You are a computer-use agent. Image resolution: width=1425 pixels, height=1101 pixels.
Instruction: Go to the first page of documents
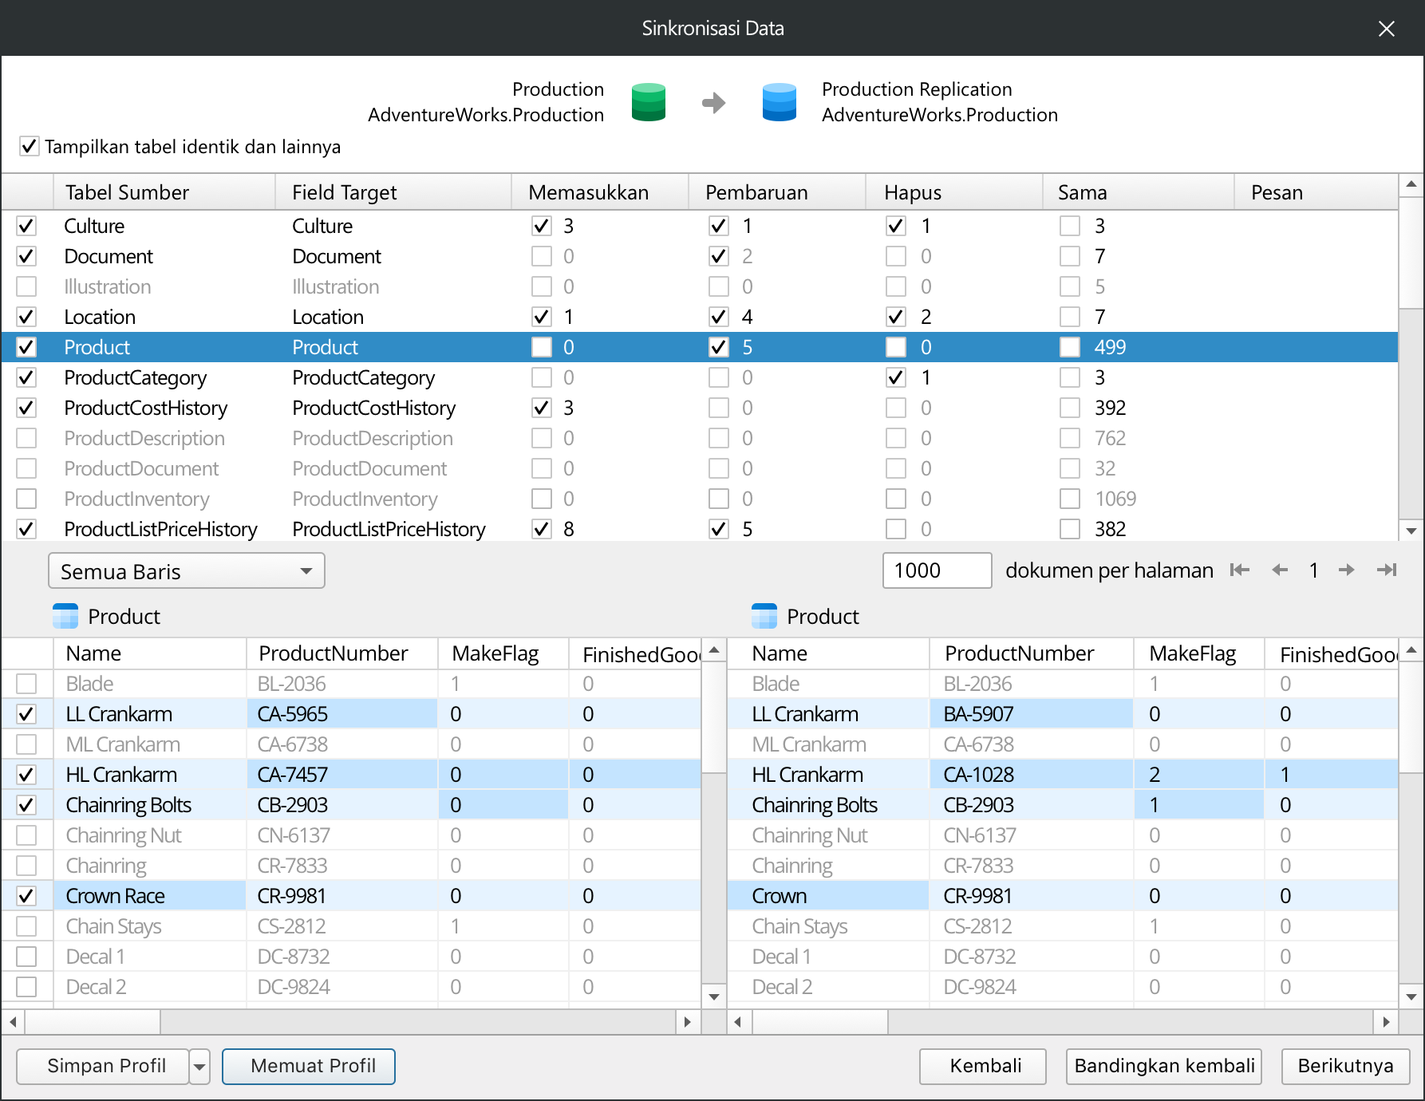pos(1239,570)
